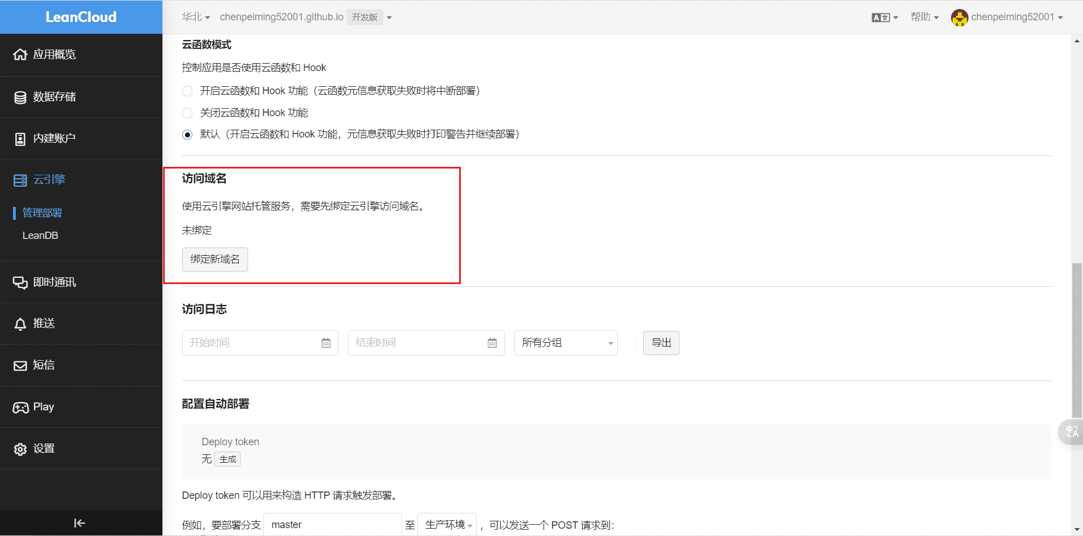Click the 未绑定 status text
The width and height of the screenshot is (1083, 536).
[197, 231]
